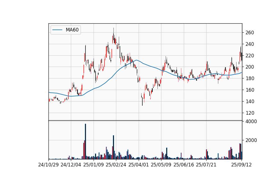The image size is (269, 194).
Task: Click the 25/09/12 date label
Action: [241, 165]
